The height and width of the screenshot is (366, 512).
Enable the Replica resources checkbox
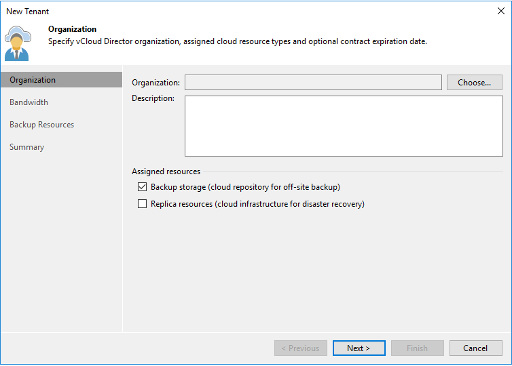point(142,204)
